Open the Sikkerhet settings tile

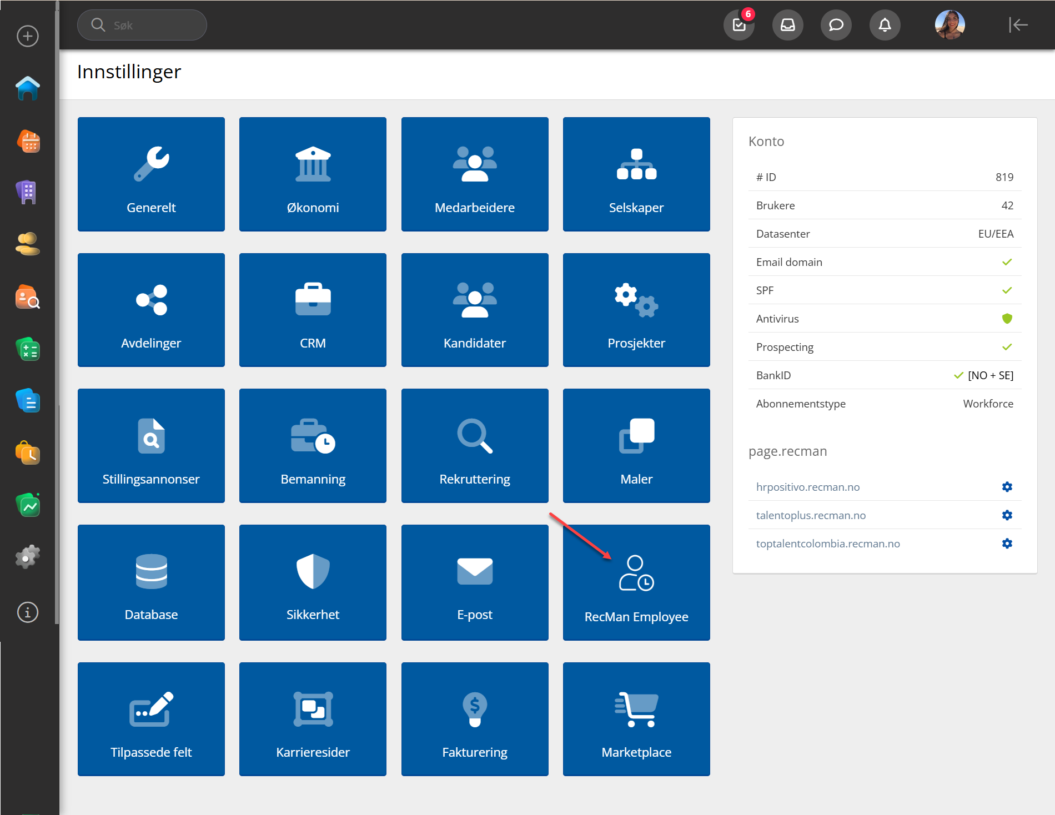(x=313, y=582)
